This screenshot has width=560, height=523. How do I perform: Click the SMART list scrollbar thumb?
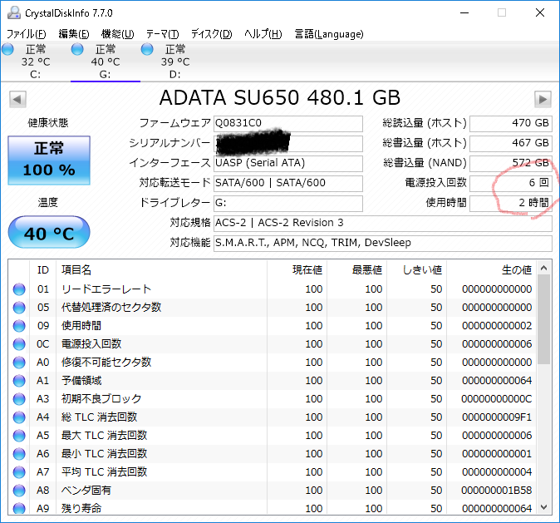tap(544, 319)
